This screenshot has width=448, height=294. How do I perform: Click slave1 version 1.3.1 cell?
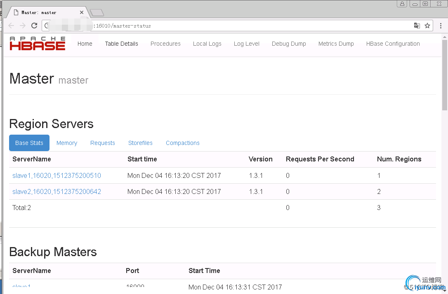point(256,175)
